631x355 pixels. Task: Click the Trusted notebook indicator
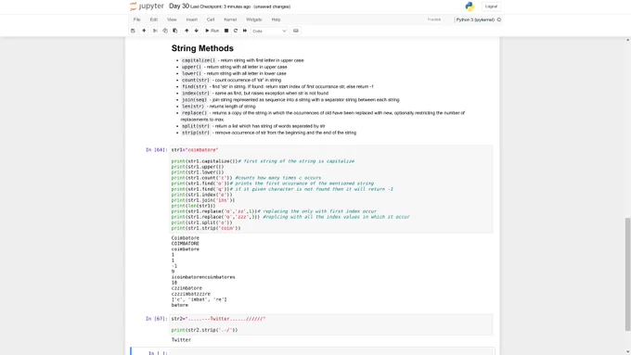pyautogui.click(x=434, y=19)
